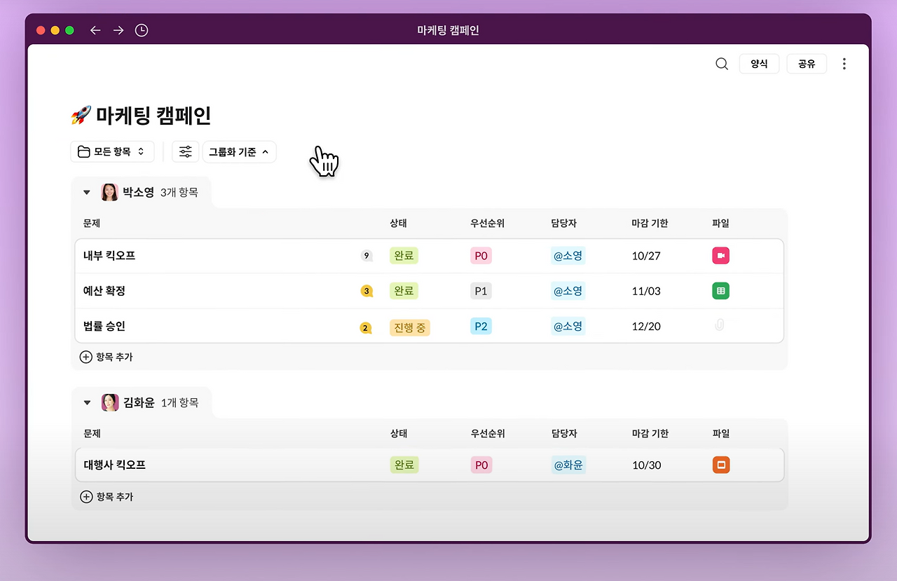Open the file attached to 대행사 킥오프
The height and width of the screenshot is (581, 897).
(720, 465)
